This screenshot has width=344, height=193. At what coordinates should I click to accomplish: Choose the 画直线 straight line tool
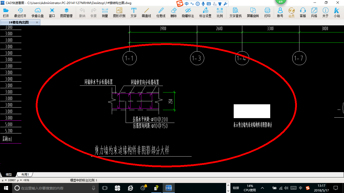click(x=146, y=13)
